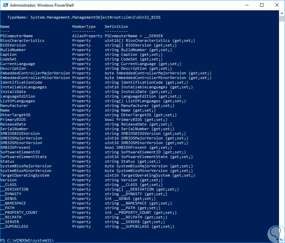The width and height of the screenshot is (285, 243).
Task: Click the InstallableLanguages property name
Action: pyautogui.click(x=24, y=87)
